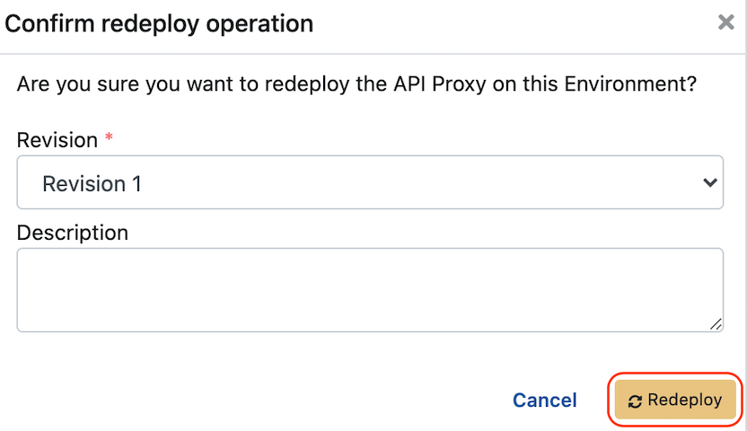Click the refresh arrows icon in Redeploy

[635, 401]
